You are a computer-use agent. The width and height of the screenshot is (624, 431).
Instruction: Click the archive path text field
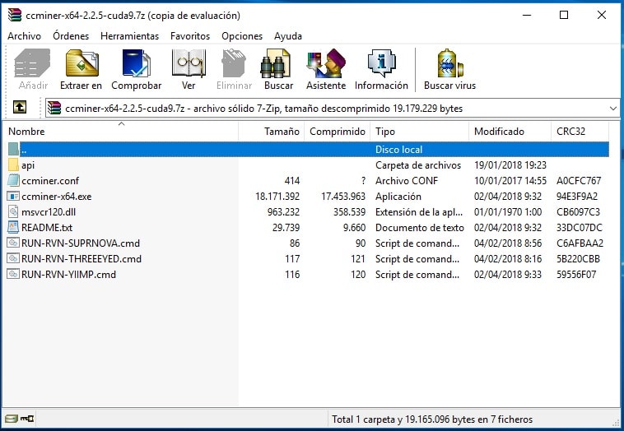(x=333, y=108)
